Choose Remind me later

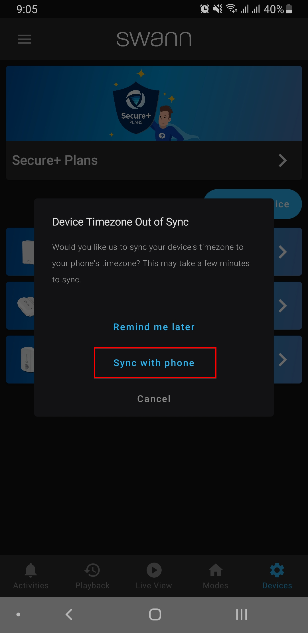coord(154,327)
